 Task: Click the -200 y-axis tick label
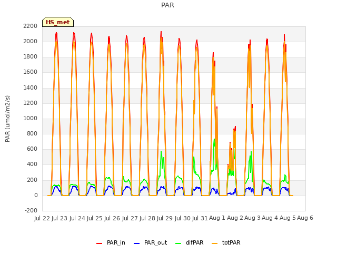(x=31, y=210)
